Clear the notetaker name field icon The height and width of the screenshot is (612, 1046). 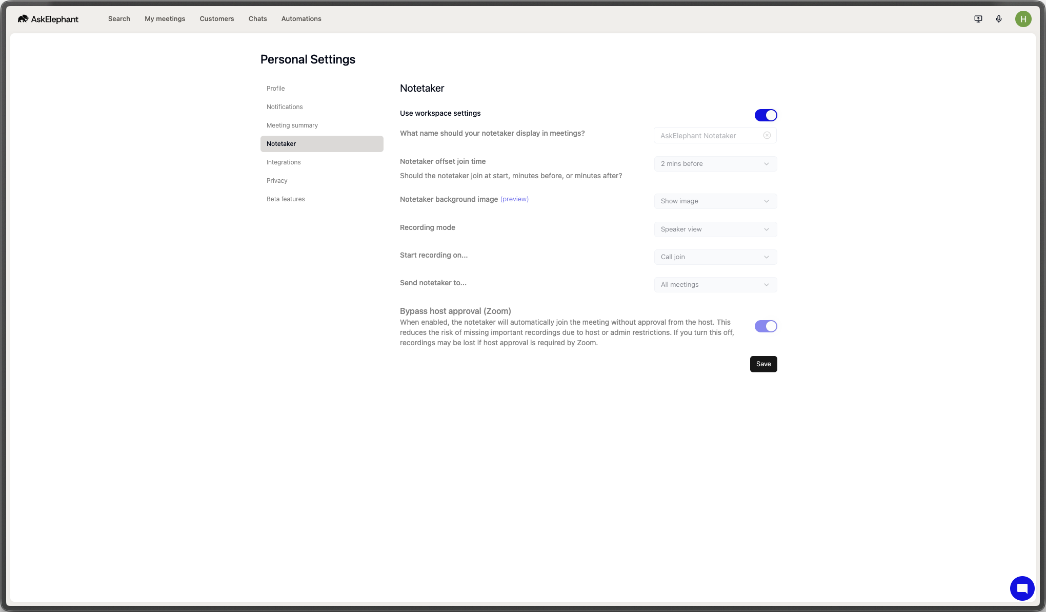(x=767, y=135)
